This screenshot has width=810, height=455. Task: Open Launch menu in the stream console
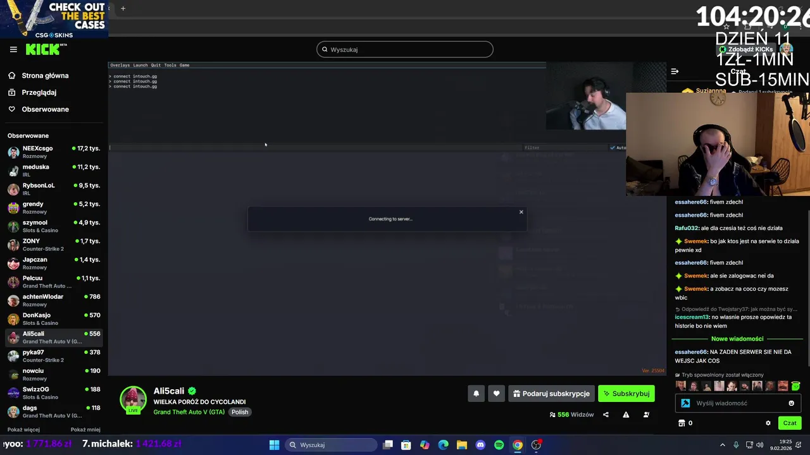(x=140, y=65)
